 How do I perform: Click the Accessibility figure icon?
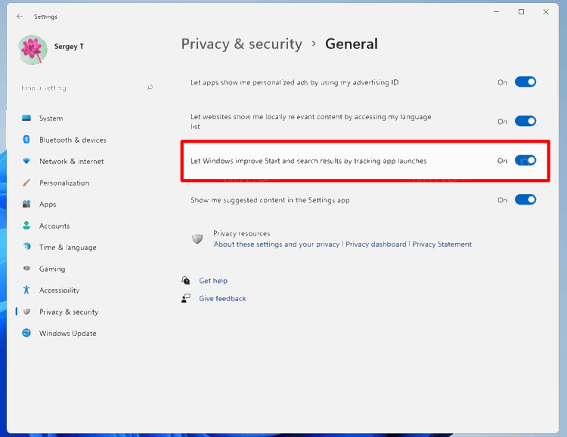tap(26, 290)
